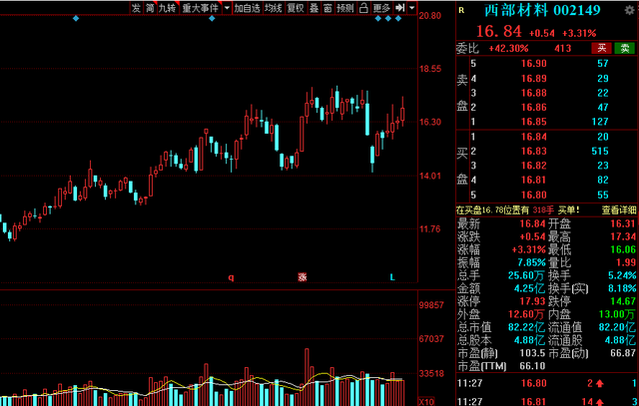This screenshot has width=639, height=406.
Task: Click the cyan L marker on chart
Action: (392, 277)
